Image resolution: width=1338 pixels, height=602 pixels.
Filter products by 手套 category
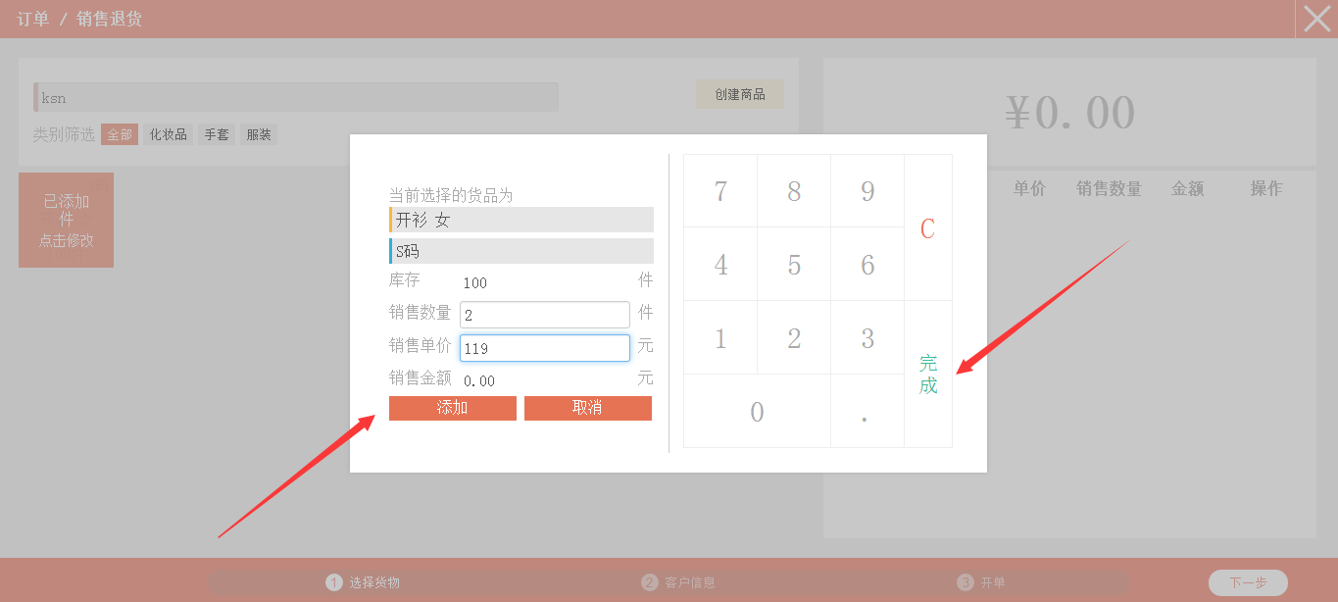click(x=217, y=134)
